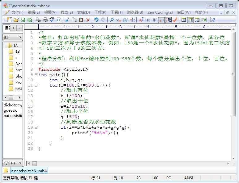Run the ABC spell check icon
239x183 pixels.
(52, 20)
